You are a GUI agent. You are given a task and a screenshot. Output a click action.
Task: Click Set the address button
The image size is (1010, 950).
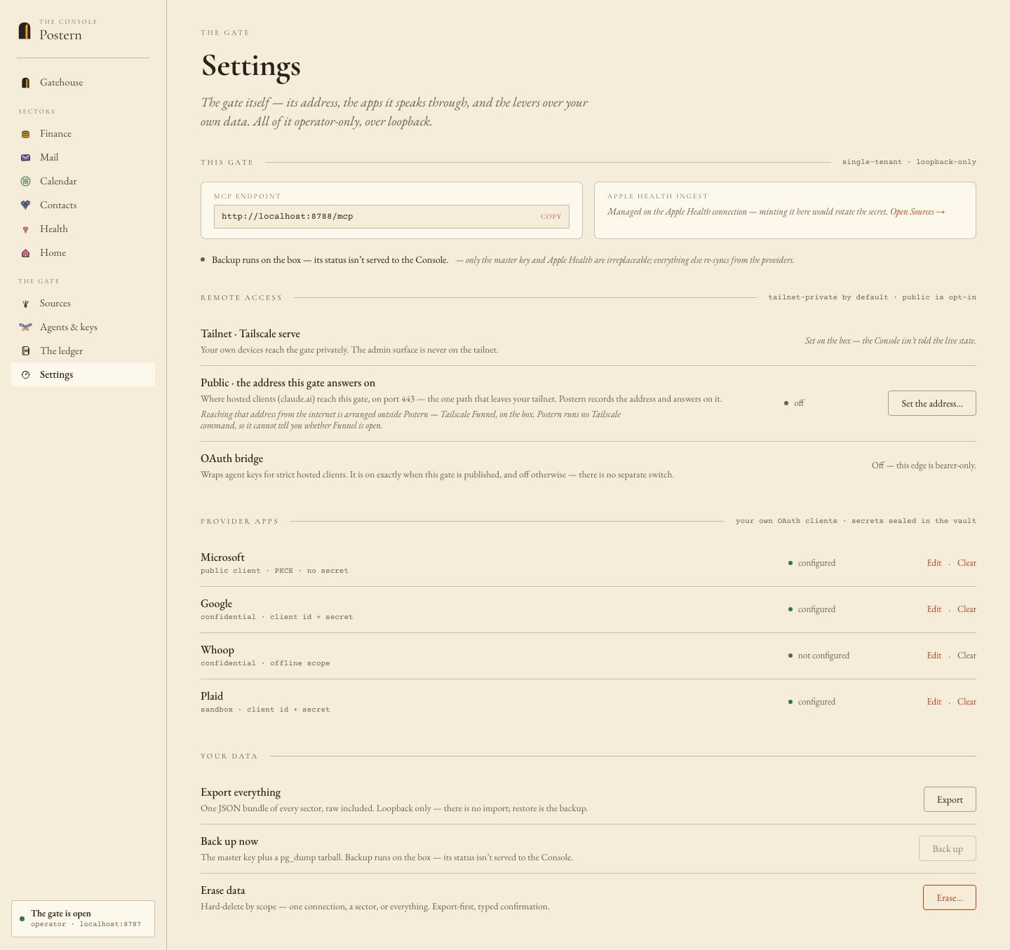click(931, 403)
